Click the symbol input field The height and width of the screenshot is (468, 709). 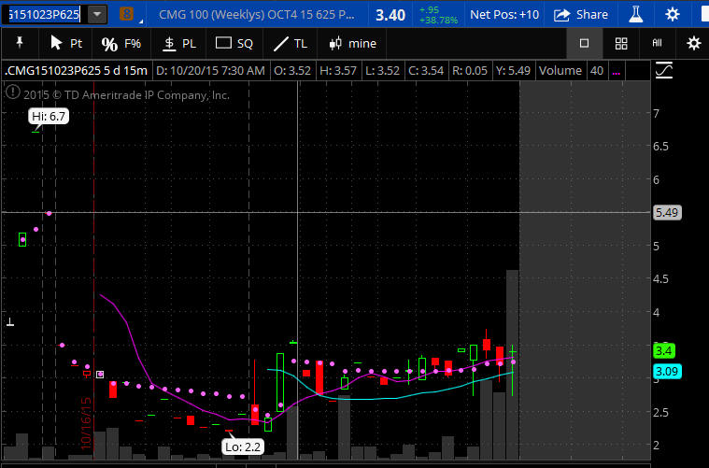coord(44,15)
